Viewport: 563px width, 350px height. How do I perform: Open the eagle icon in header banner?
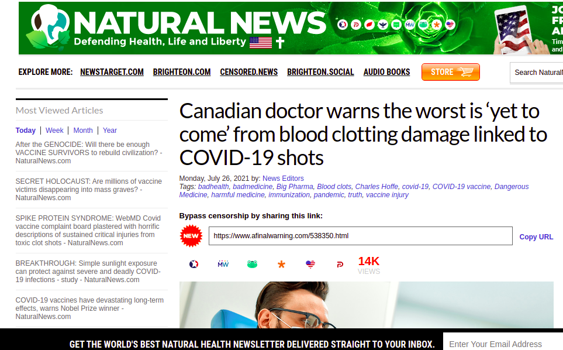pyautogui.click(x=383, y=25)
